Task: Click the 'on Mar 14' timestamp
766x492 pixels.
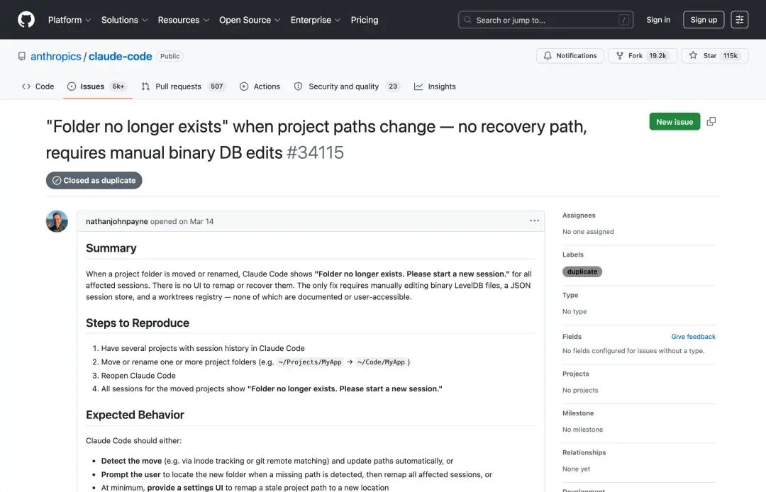Action: pos(196,222)
